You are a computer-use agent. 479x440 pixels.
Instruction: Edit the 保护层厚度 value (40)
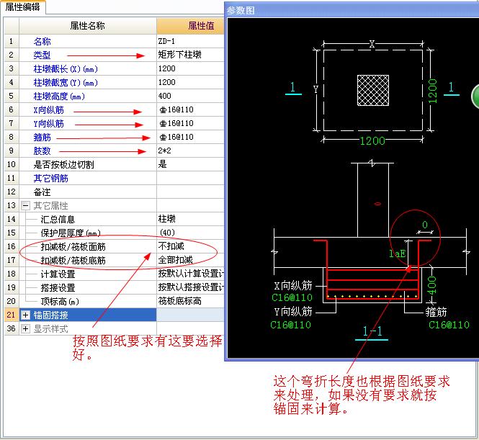[190, 233]
